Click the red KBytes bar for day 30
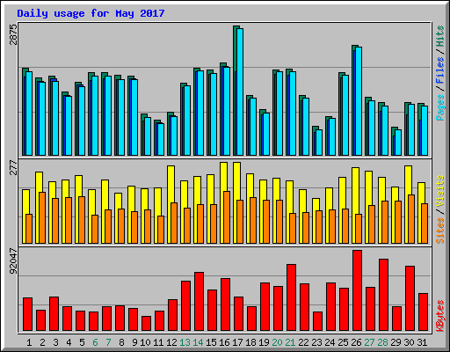Viewport: 450px width, 352px height. (x=410, y=298)
